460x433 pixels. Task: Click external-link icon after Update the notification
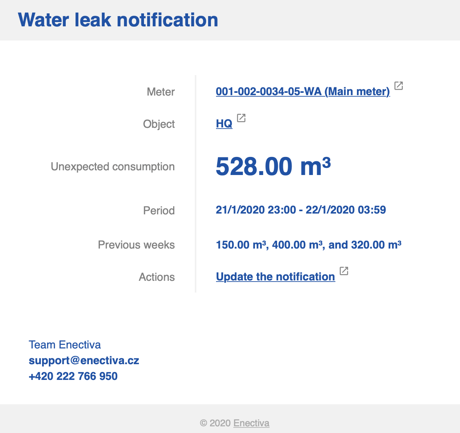tap(344, 271)
